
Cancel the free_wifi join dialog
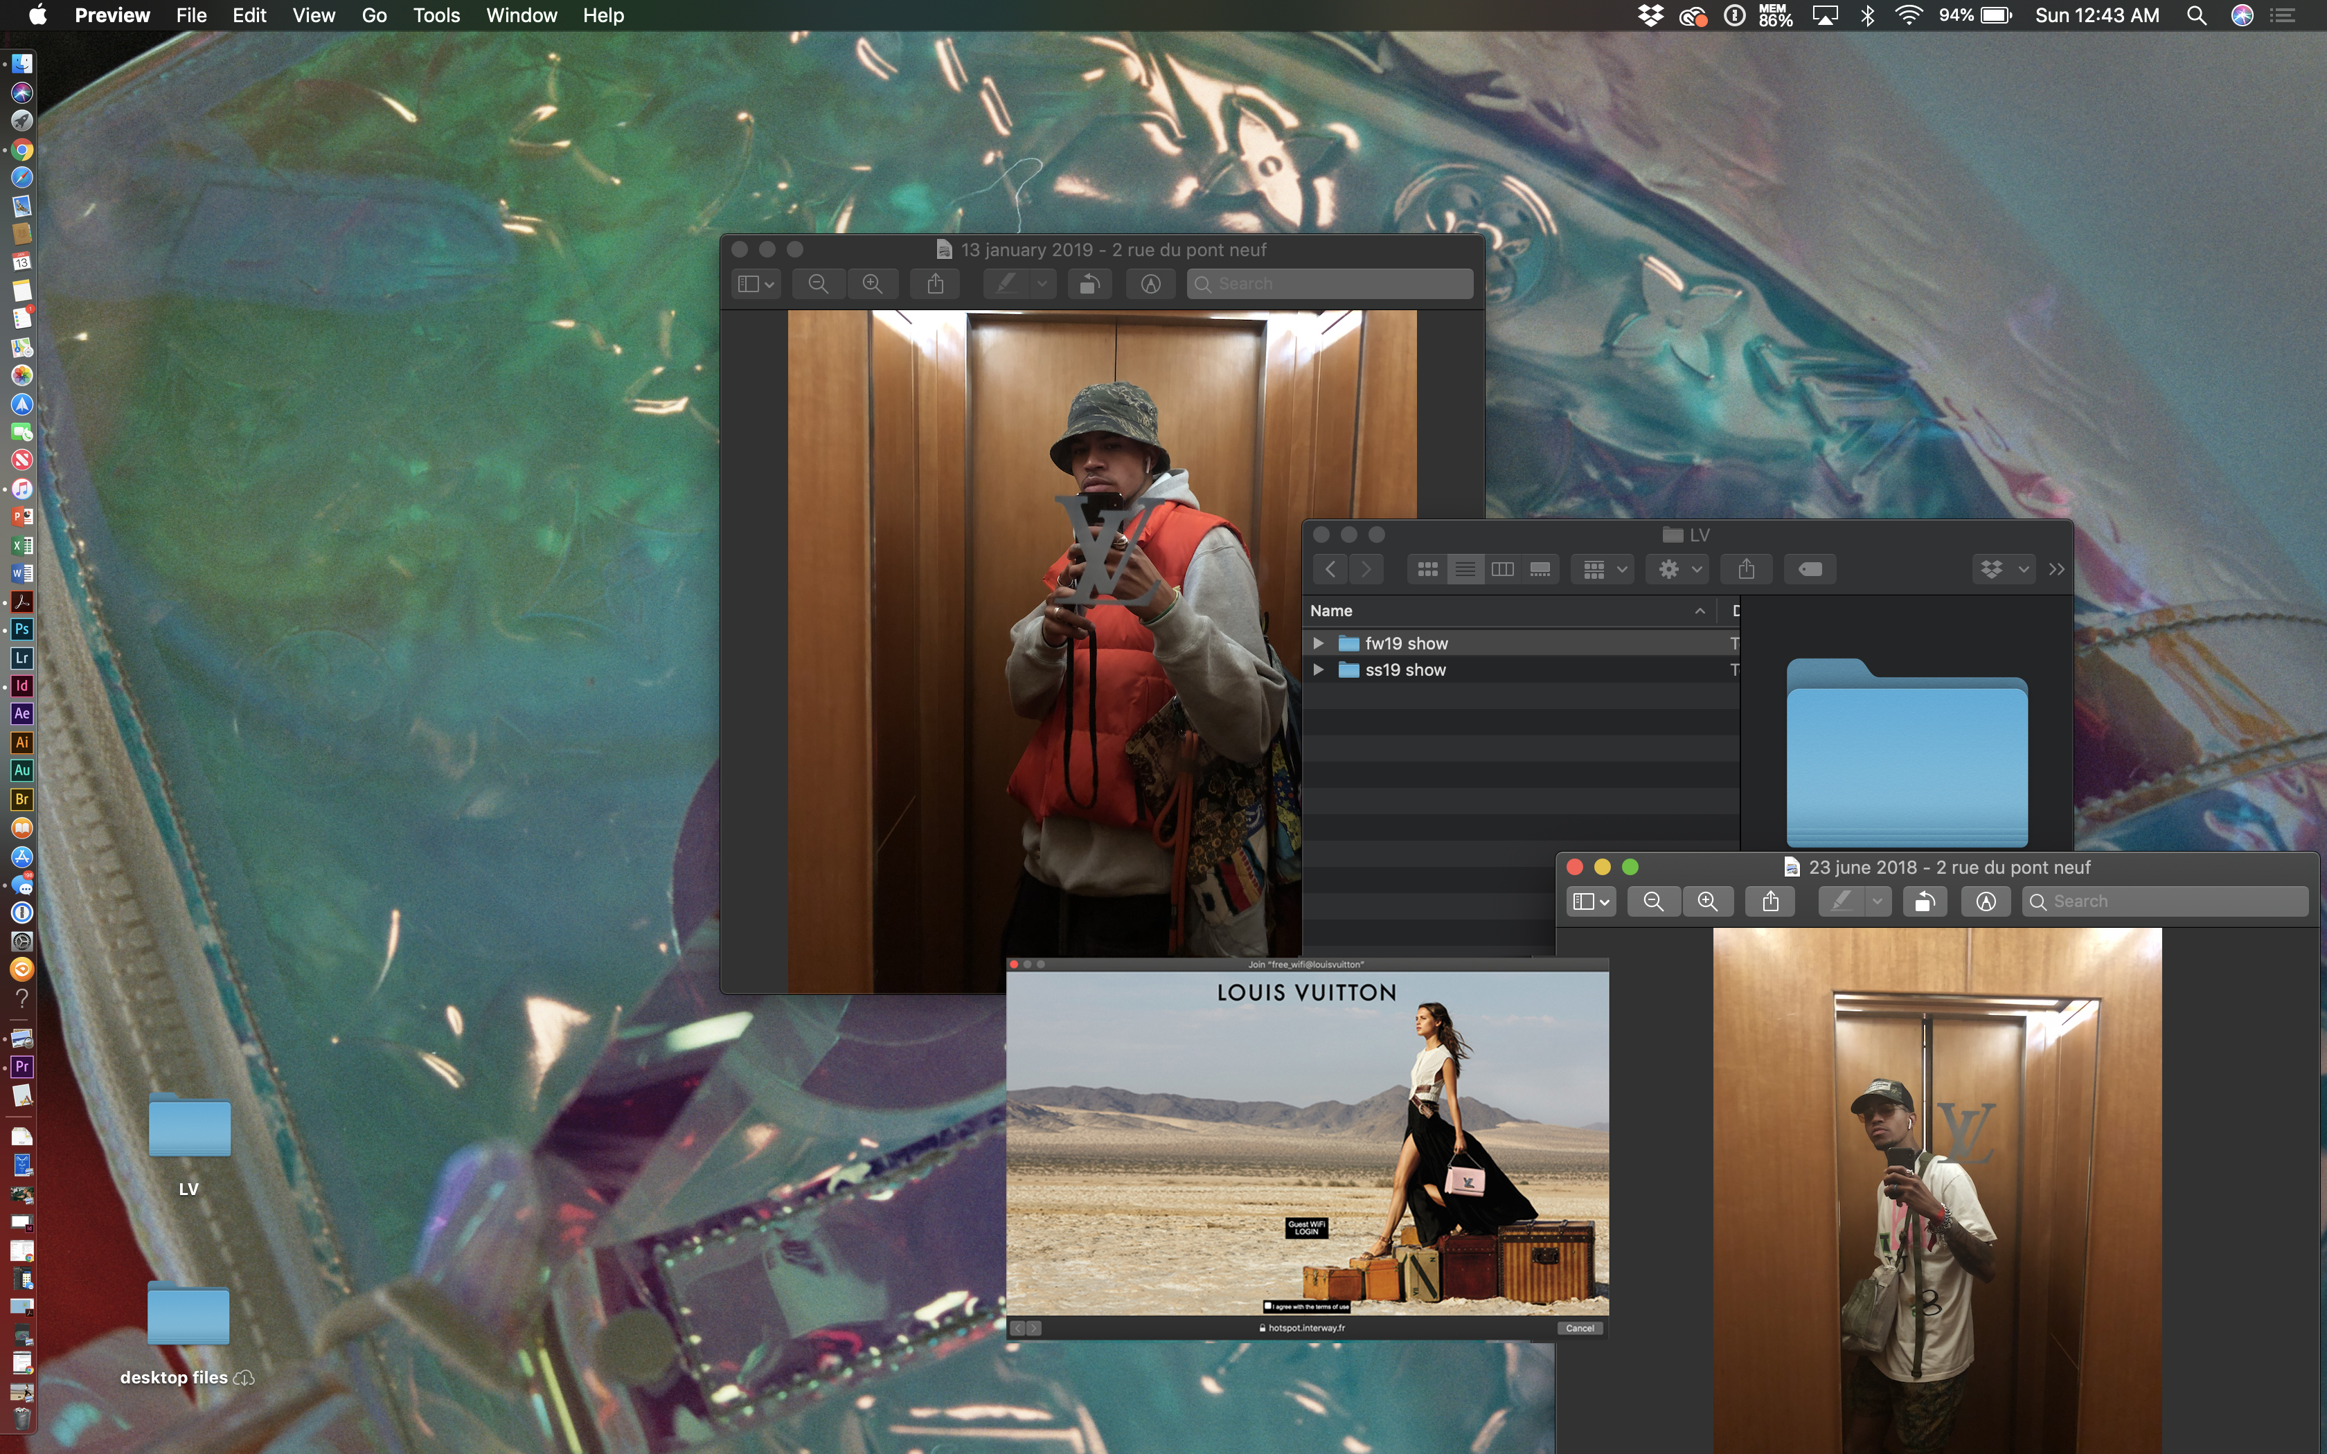click(1579, 1328)
